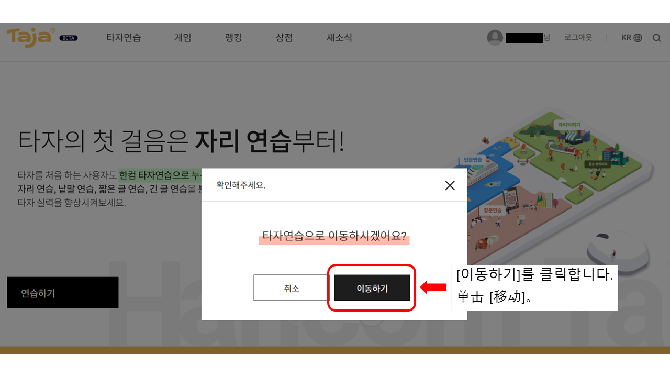Image resolution: width=670 pixels, height=377 pixels.
Task: Click the 단문연습 area on the map
Action: coord(472,160)
